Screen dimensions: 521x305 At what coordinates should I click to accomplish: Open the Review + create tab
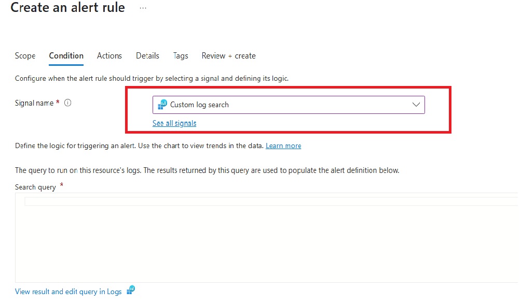pos(228,56)
